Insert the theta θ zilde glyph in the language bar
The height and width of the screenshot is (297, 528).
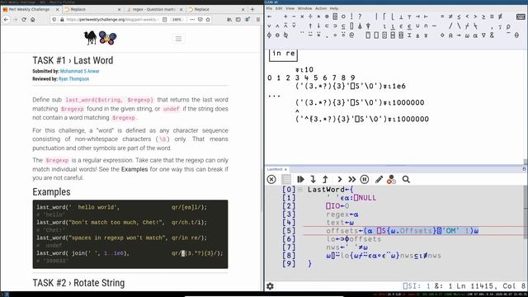pos(516,35)
